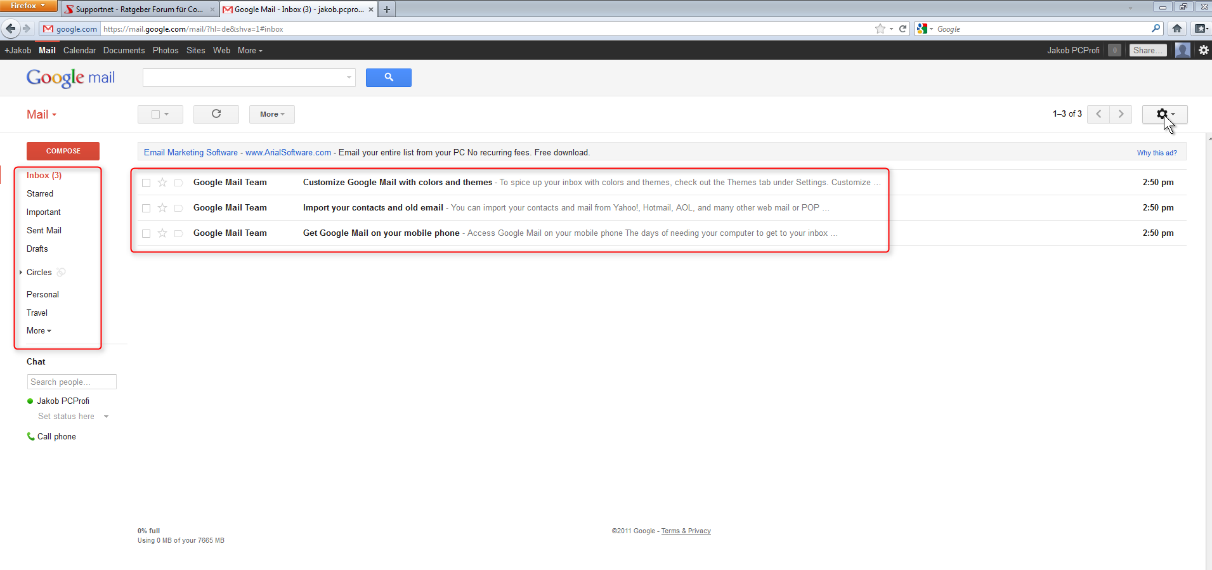Click the Firefox URL address field
Image resolution: width=1212 pixels, height=570 pixels.
[486, 29]
